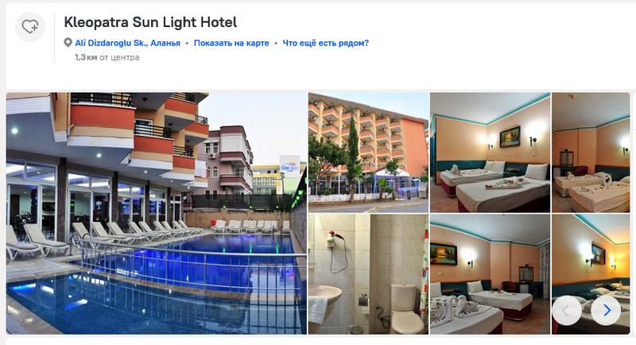This screenshot has width=636, height=345.
Task: Open bottom-middle room photo with towel swans
Action: (490, 274)
